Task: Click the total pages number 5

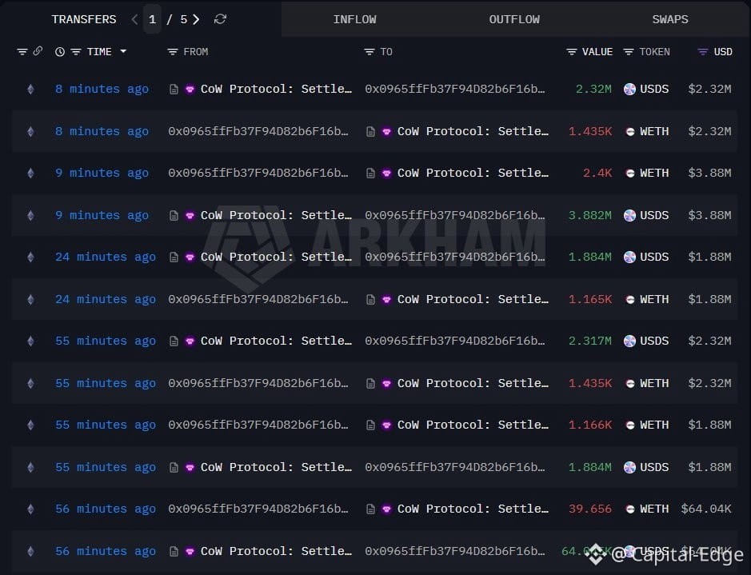Action: pos(183,19)
